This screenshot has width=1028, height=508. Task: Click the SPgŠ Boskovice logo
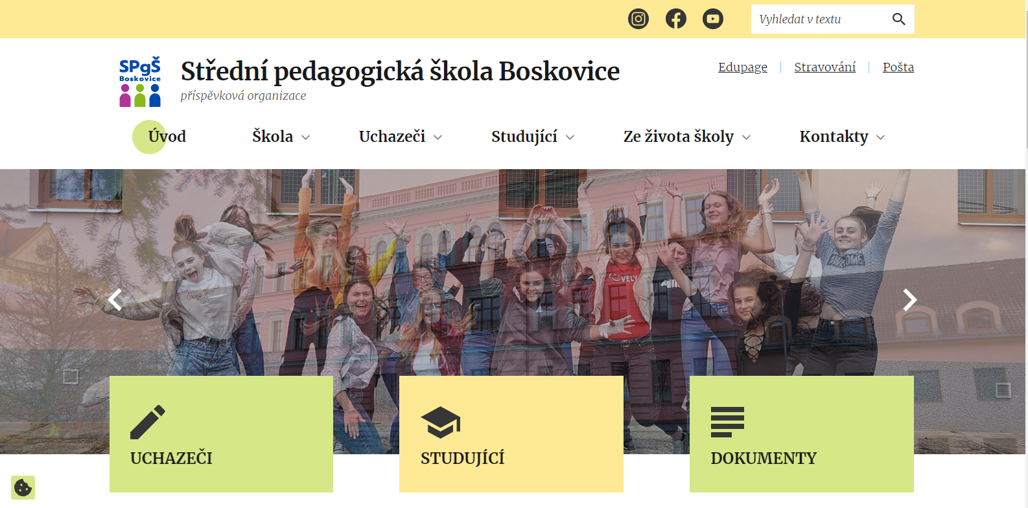(140, 82)
